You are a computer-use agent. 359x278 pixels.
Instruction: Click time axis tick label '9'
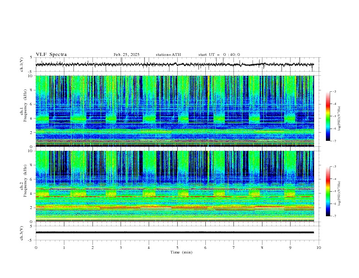click(x=290, y=248)
